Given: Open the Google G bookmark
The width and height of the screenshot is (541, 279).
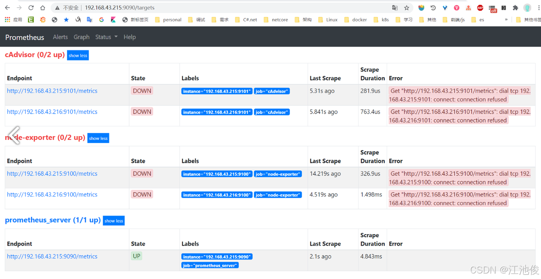Looking at the screenshot, I should [x=101, y=19].
